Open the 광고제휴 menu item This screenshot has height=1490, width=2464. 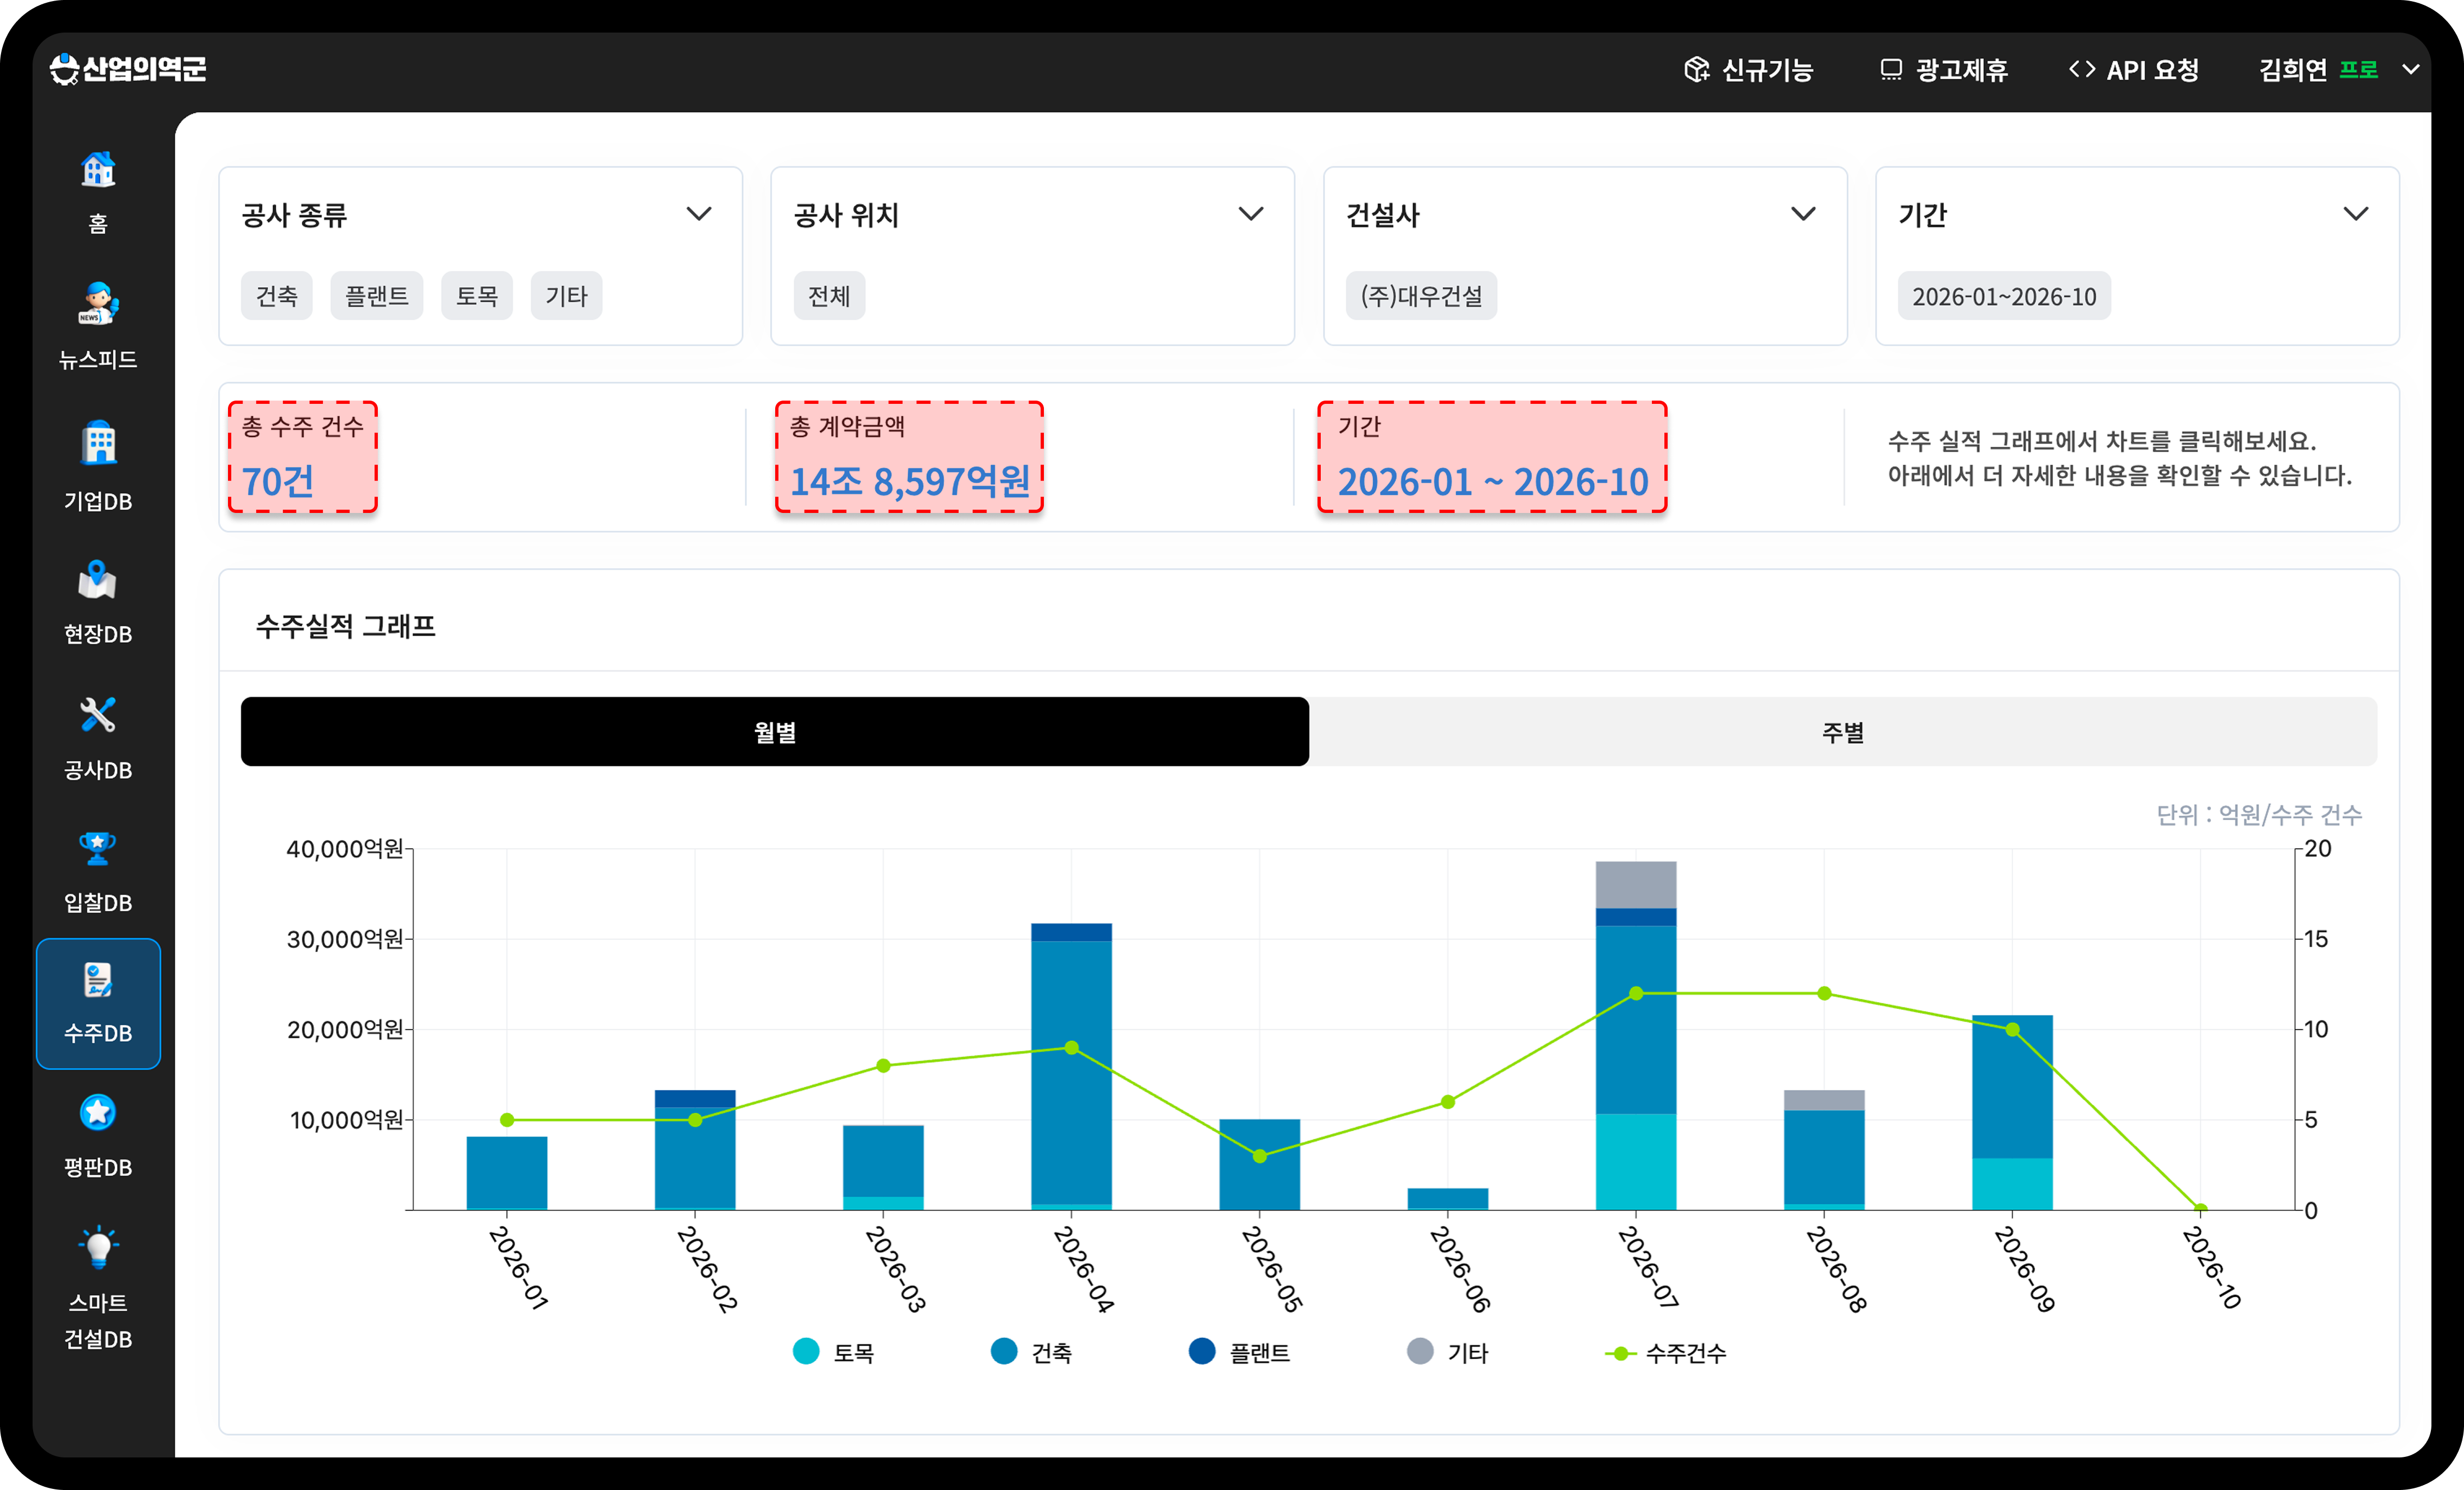click(1943, 69)
